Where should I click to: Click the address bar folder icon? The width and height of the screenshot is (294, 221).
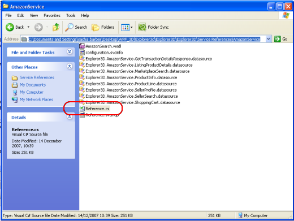point(24,39)
